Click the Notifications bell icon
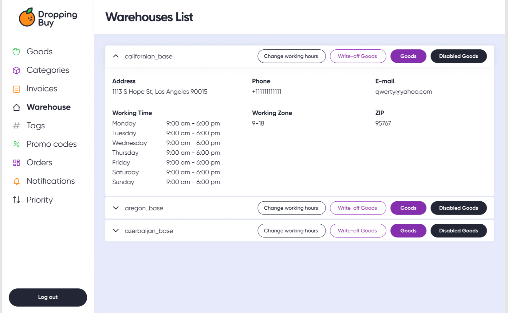This screenshot has width=508, height=313. 17,181
